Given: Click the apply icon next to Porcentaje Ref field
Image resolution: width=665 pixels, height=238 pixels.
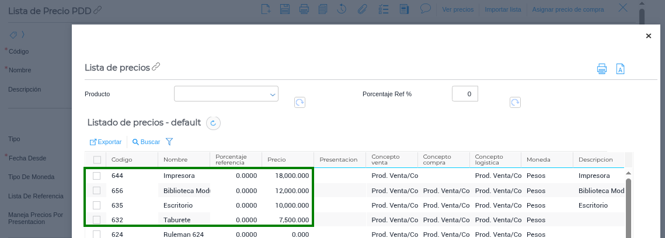Looking at the screenshot, I should 515,103.
